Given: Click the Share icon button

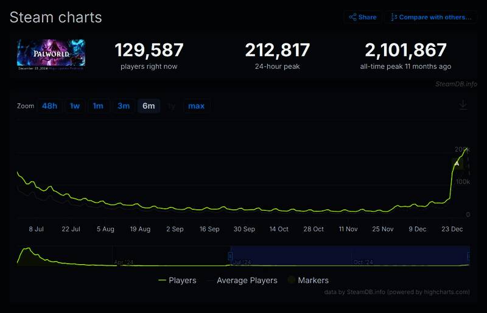Looking at the screenshot, I should [x=362, y=17].
